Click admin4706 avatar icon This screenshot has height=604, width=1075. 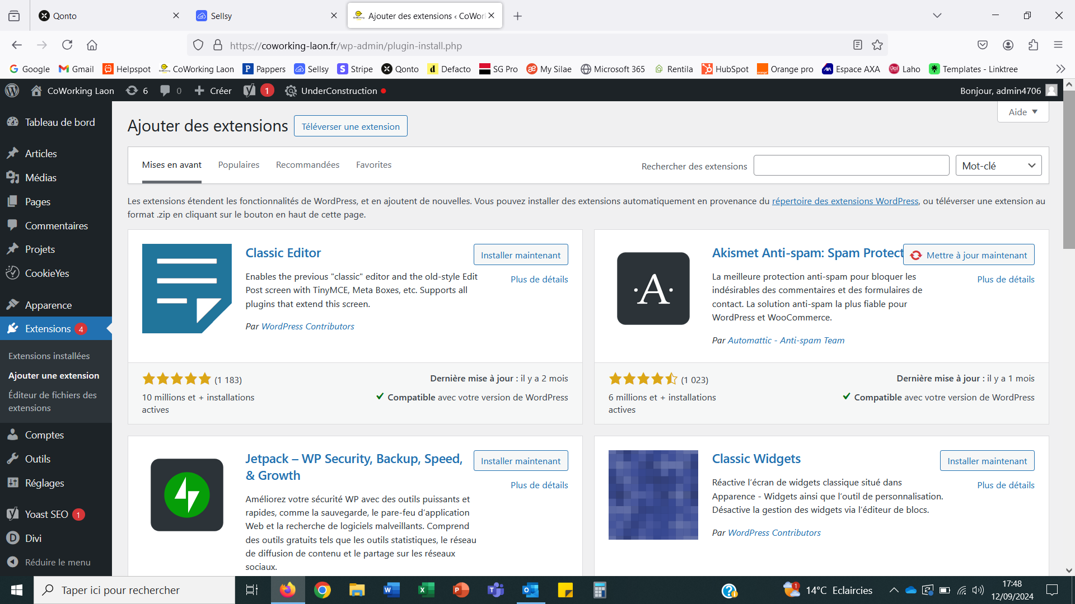(1051, 91)
